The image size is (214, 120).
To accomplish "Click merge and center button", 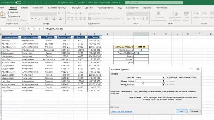I will click(x=104, y=19).
